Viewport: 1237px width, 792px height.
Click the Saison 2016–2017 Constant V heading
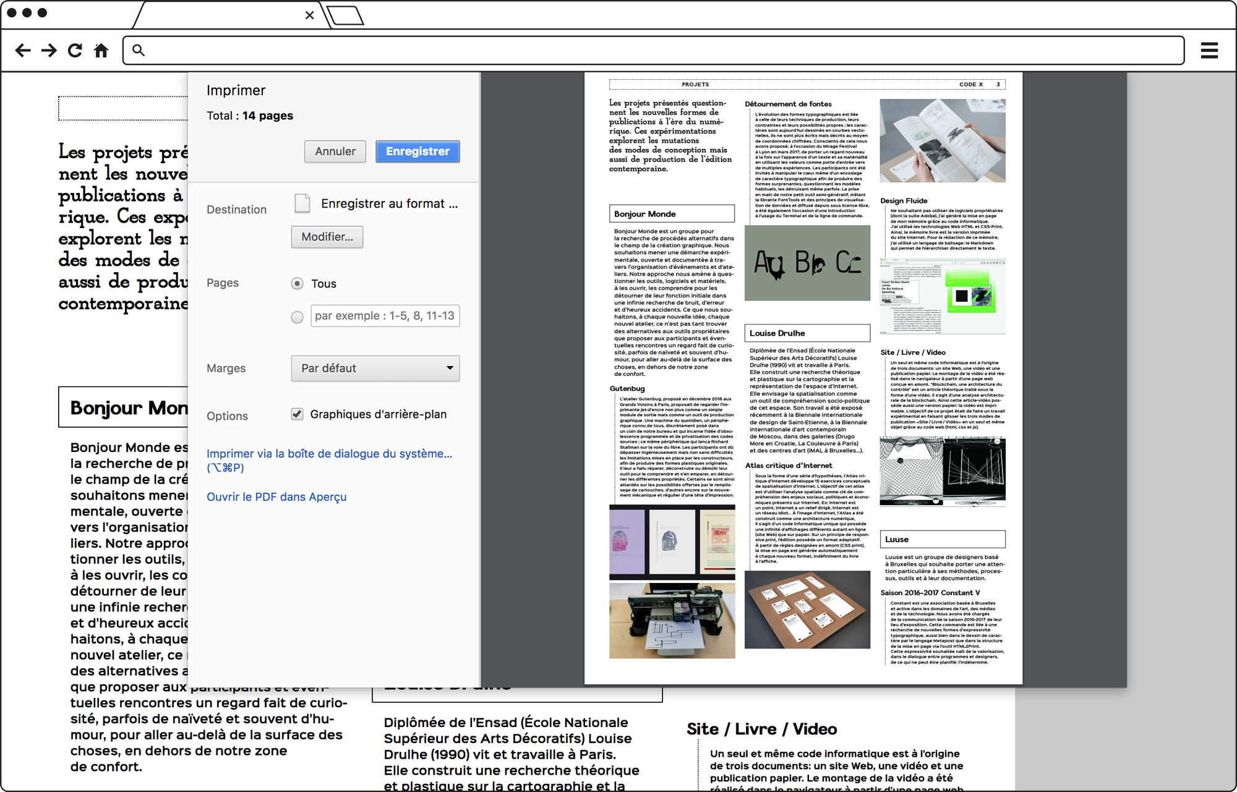pyautogui.click(x=930, y=593)
